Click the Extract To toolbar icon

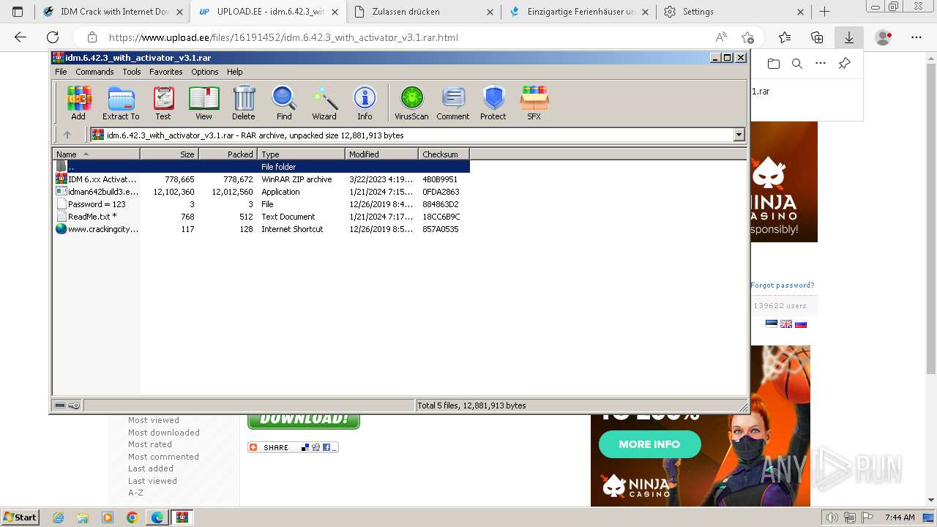[x=121, y=102]
